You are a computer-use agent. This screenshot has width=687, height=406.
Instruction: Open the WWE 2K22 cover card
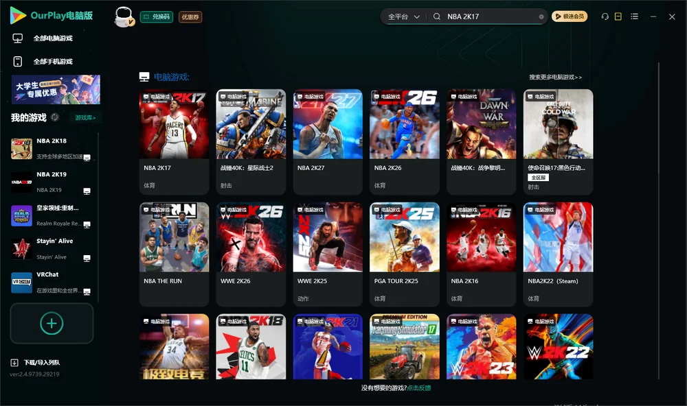[x=558, y=346]
